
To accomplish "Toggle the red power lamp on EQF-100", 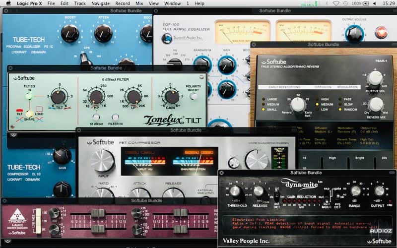I will click(381, 32).
